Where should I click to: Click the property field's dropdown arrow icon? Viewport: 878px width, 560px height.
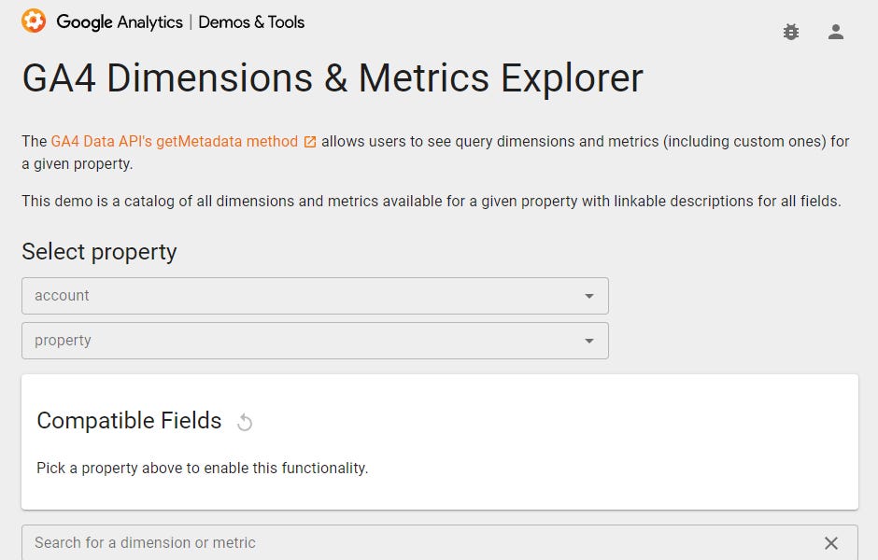[589, 340]
